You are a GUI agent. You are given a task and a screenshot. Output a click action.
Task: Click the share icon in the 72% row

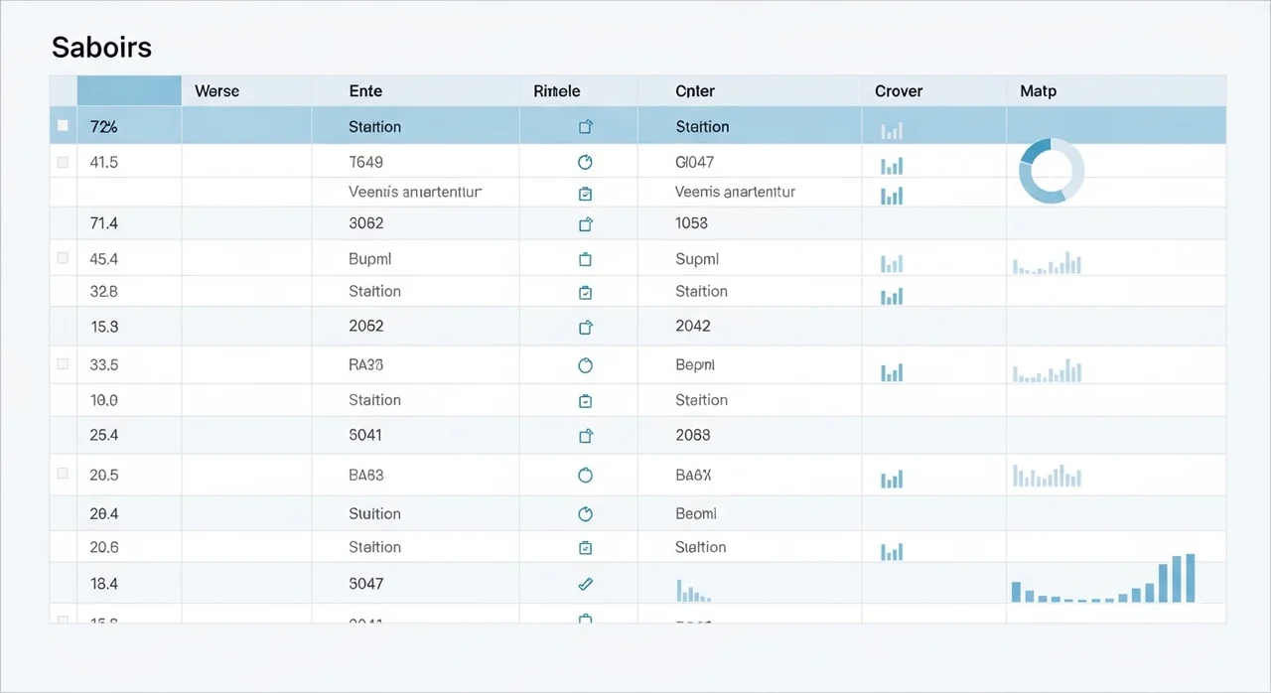(x=585, y=127)
